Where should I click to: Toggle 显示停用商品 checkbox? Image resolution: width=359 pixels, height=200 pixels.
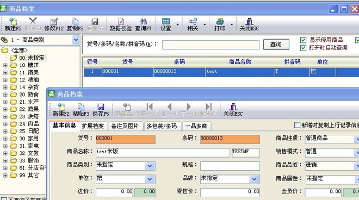303,40
